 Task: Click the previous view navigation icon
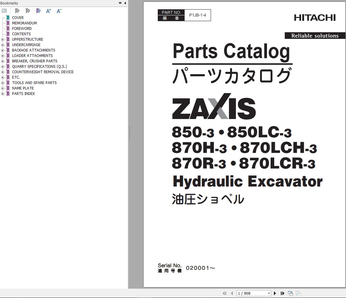tap(290, 293)
